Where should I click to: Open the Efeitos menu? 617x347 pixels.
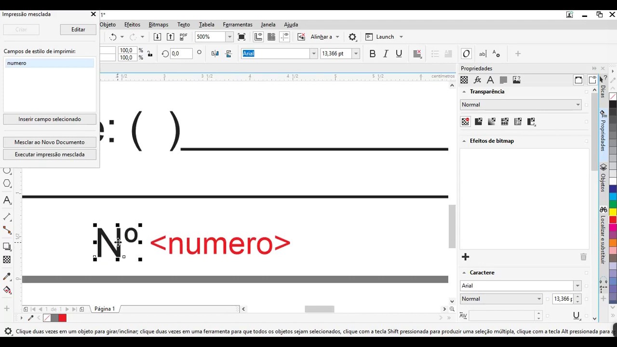coord(132,25)
